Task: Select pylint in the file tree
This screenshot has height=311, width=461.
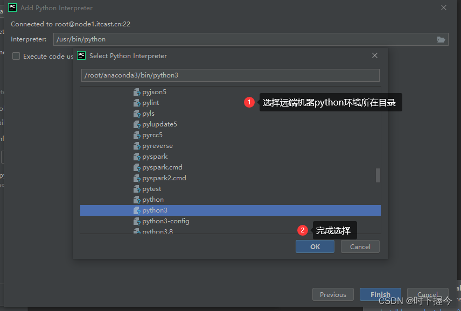Action: click(x=151, y=103)
